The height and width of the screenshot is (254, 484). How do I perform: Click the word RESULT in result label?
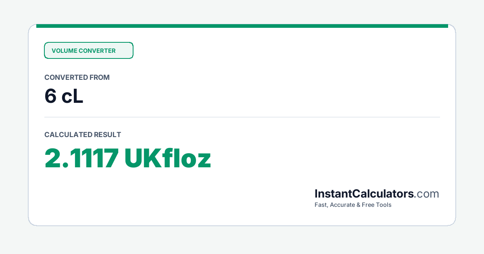coord(107,135)
